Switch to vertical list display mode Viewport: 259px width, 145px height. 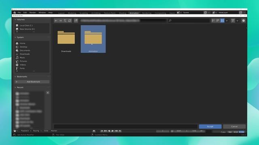[213, 21]
